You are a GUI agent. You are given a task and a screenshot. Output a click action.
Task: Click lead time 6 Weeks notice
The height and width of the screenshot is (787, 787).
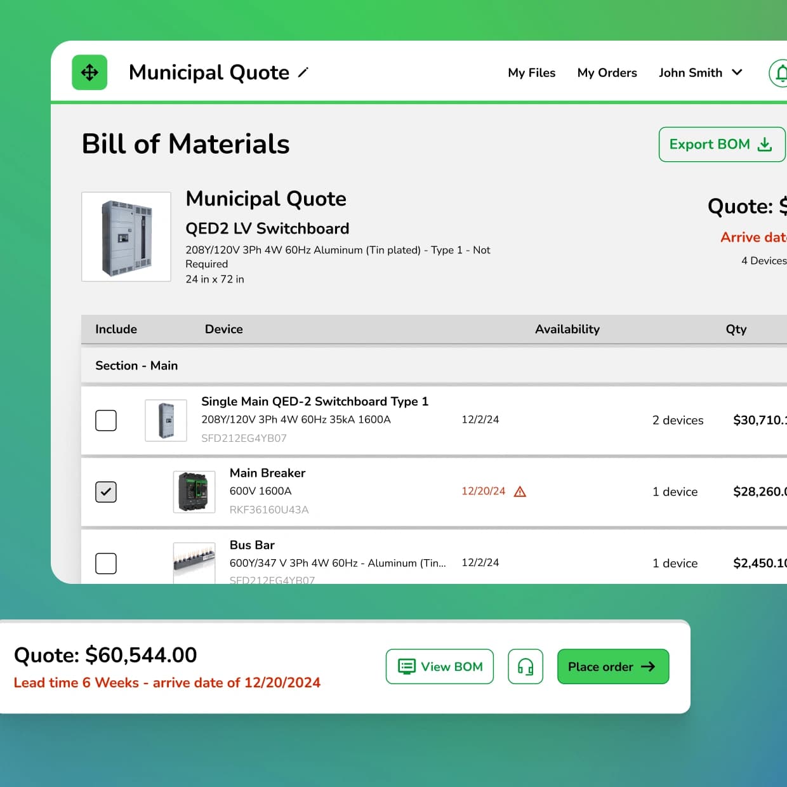tap(167, 683)
